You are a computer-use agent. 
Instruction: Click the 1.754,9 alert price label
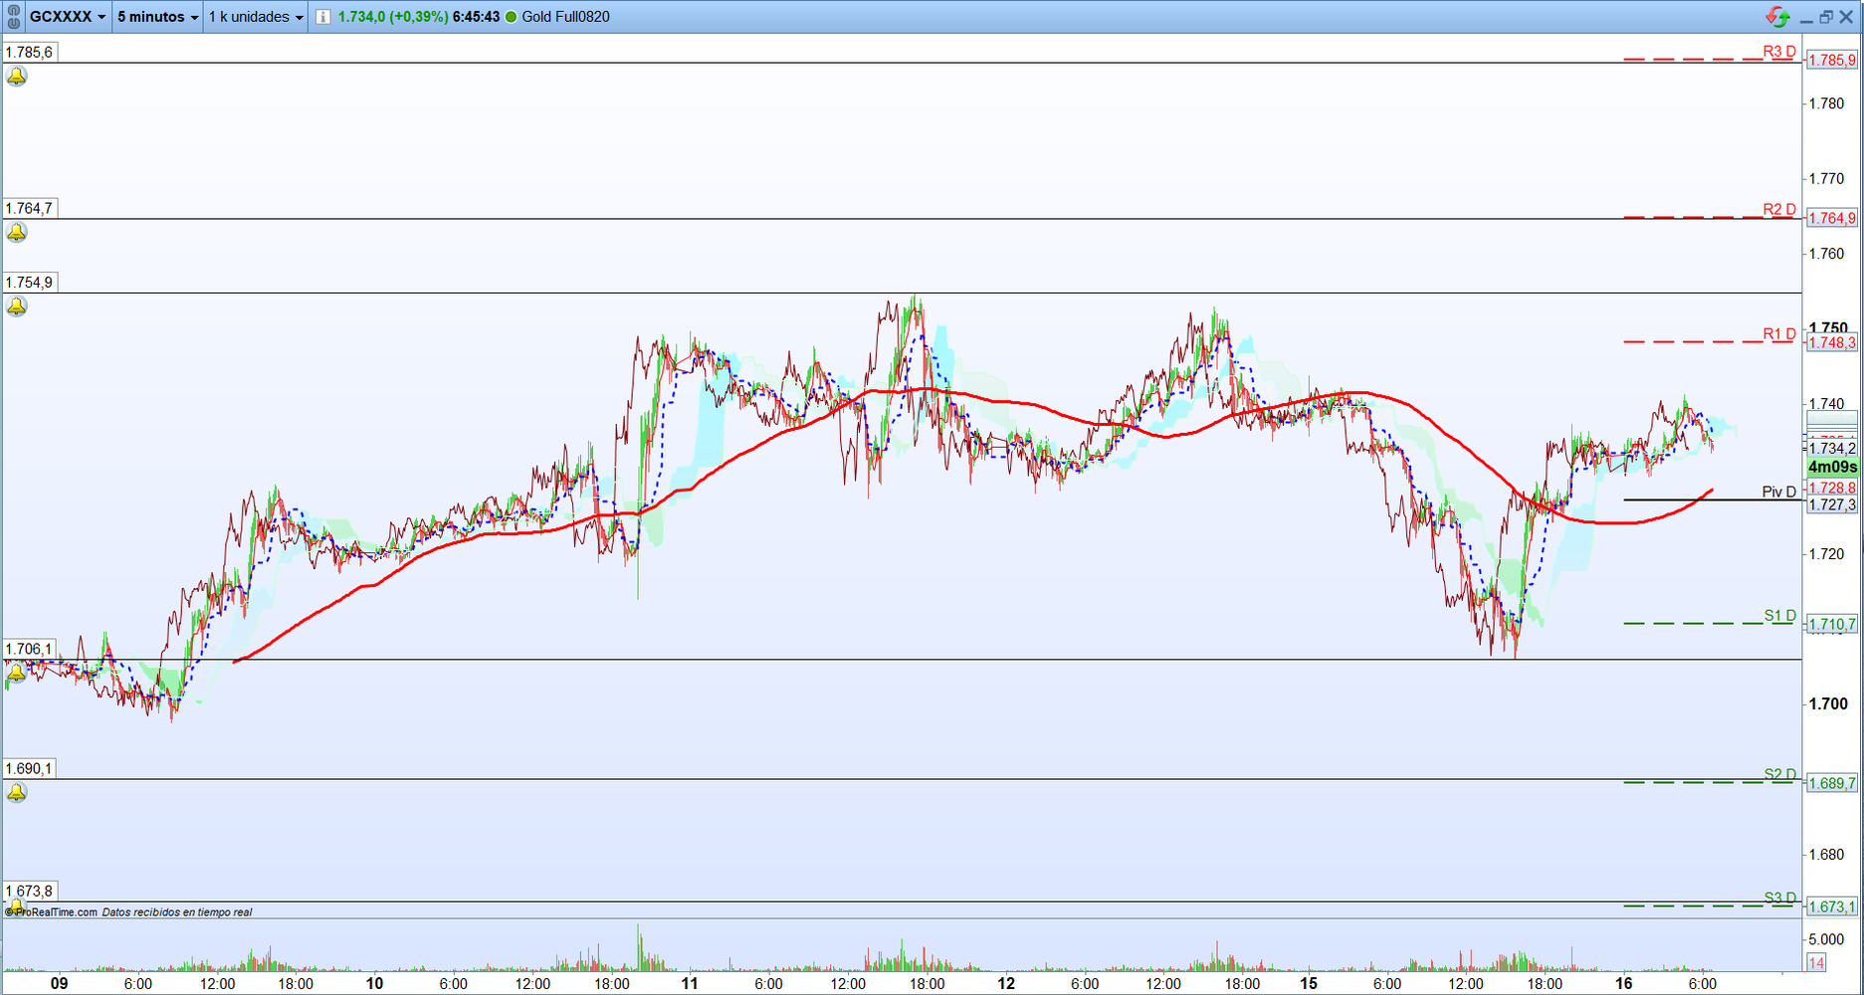click(29, 282)
